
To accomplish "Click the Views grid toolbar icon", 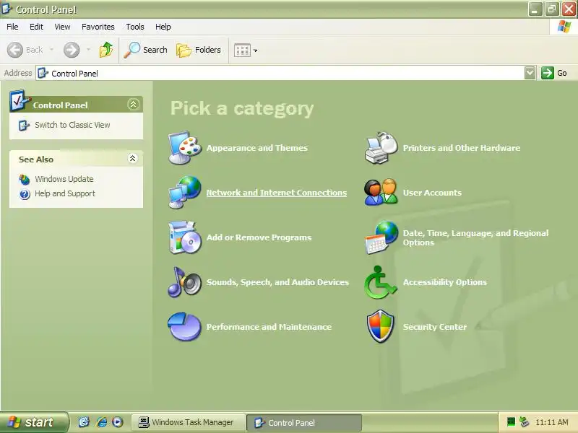I will [242, 50].
